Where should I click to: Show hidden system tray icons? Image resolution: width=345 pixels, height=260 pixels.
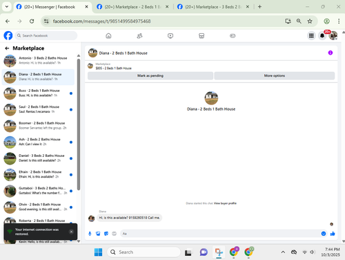coord(283,252)
